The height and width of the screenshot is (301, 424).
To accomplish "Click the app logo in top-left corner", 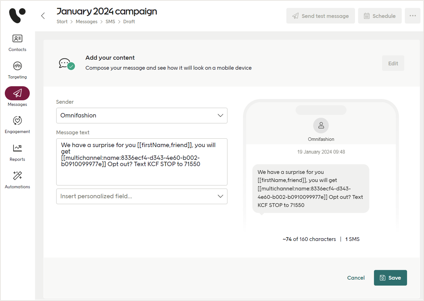I will pos(17,16).
